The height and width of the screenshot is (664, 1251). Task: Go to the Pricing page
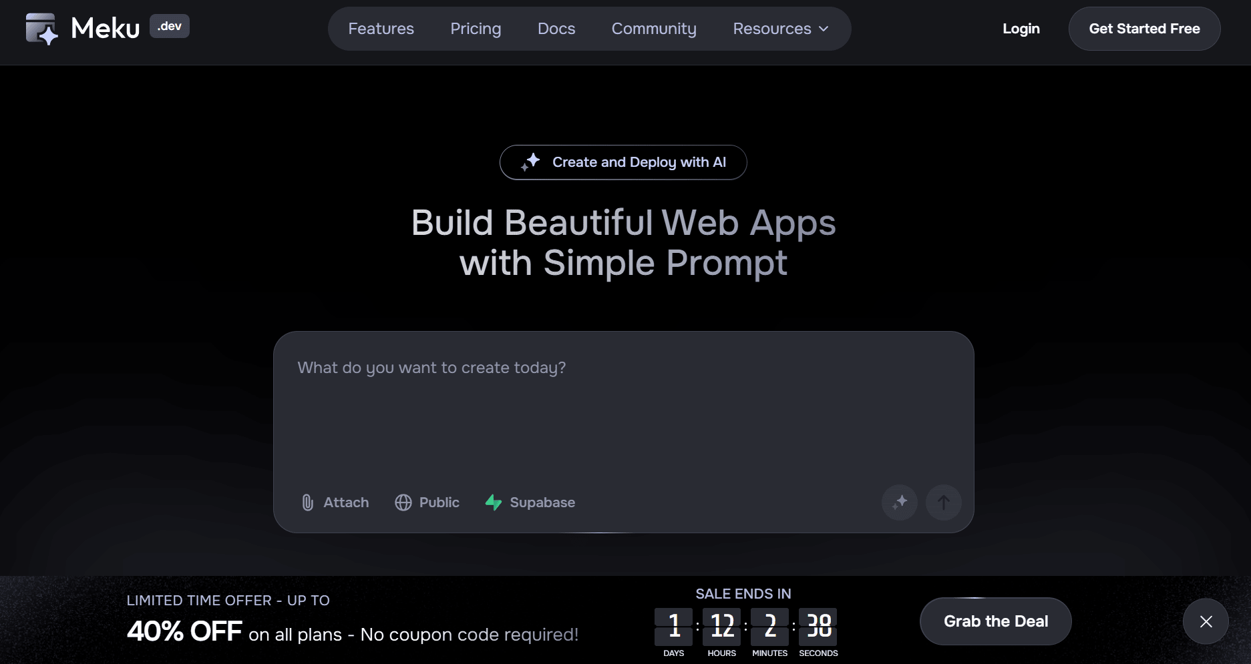pyautogui.click(x=476, y=29)
